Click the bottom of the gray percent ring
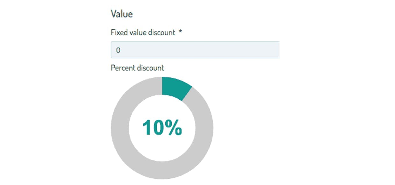This screenshot has width=395, height=185. point(162,170)
